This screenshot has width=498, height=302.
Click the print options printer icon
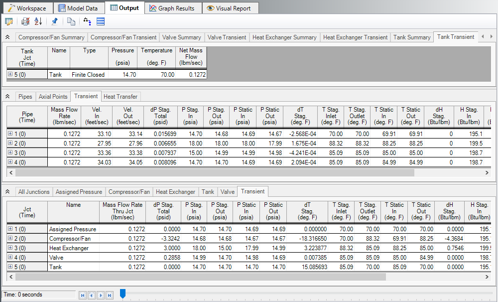pos(25,21)
